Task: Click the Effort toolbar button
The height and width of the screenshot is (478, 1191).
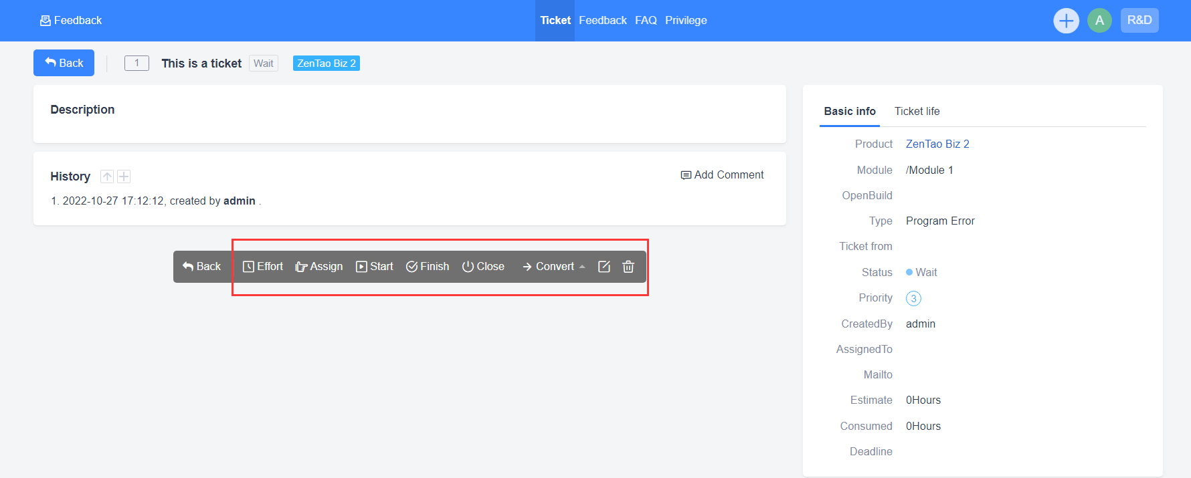Action: pyautogui.click(x=262, y=267)
